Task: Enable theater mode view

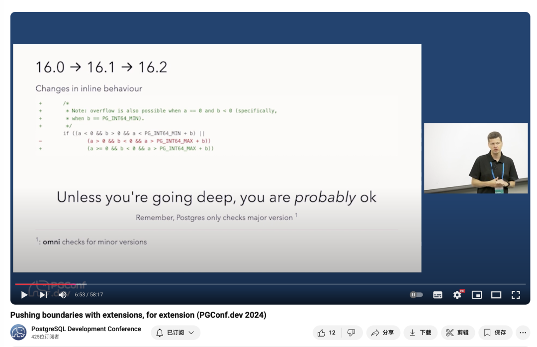Action: pyautogui.click(x=496, y=295)
